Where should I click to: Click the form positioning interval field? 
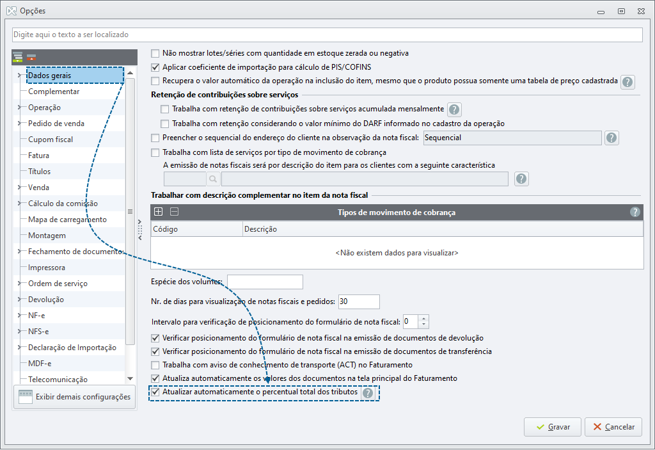[x=411, y=321]
